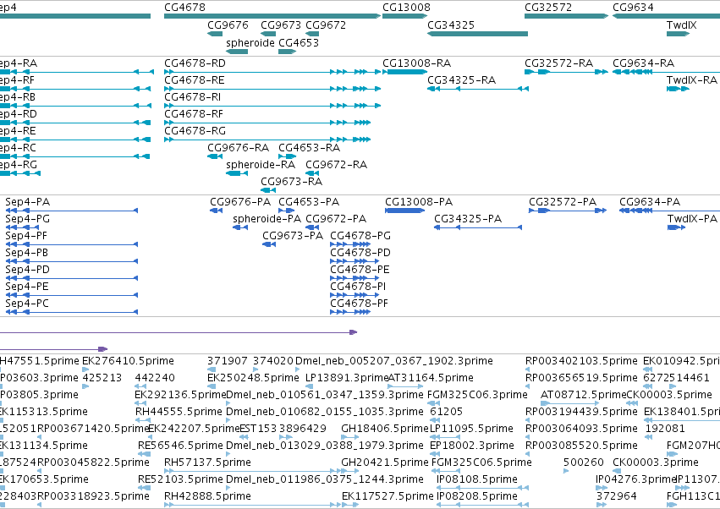Select transcript CG9634-RA
This screenshot has height=509, width=720.
pyautogui.click(x=643, y=63)
